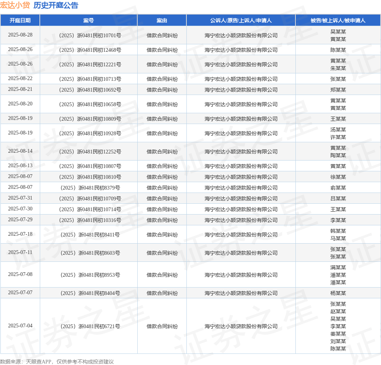Click the 案号 column header
Viewport: 381px width, 365px height.
point(89,20)
